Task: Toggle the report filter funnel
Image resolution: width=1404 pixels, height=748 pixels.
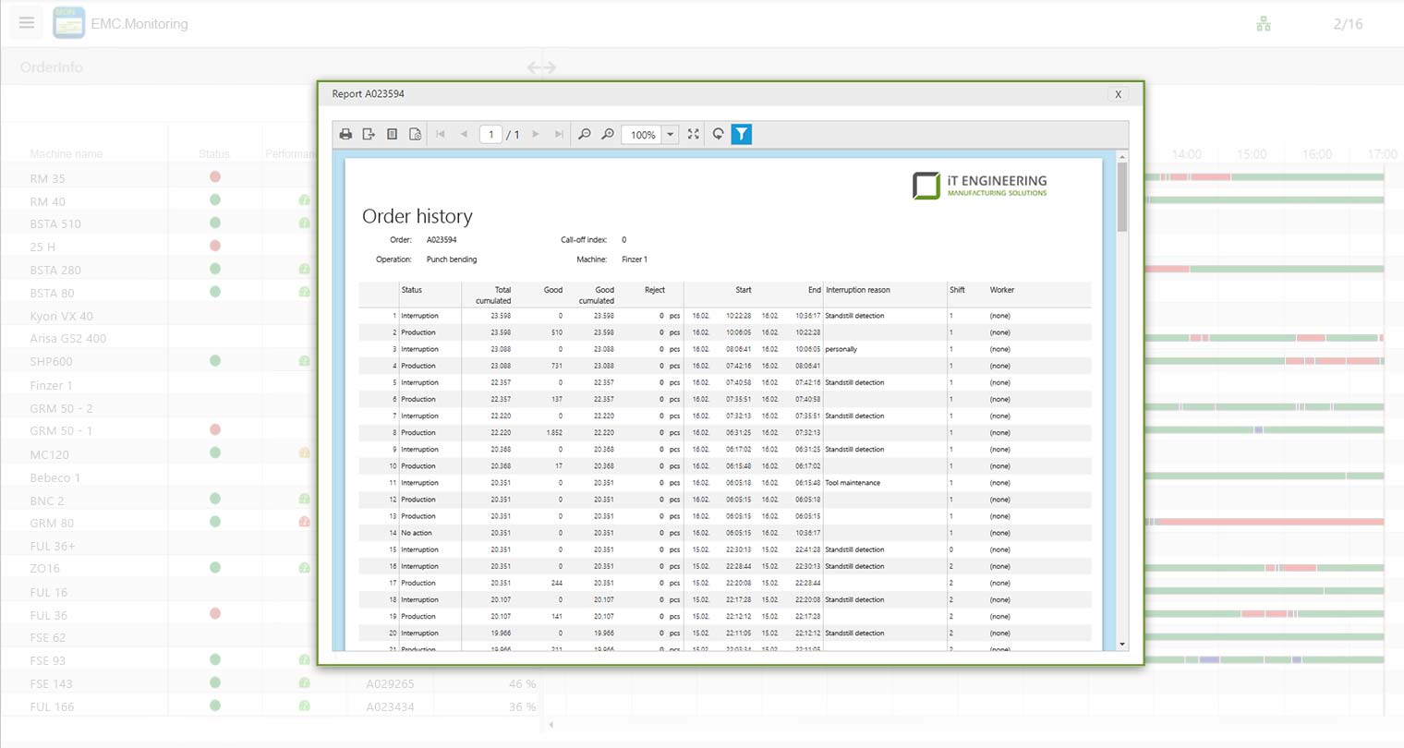Action: tap(741, 135)
